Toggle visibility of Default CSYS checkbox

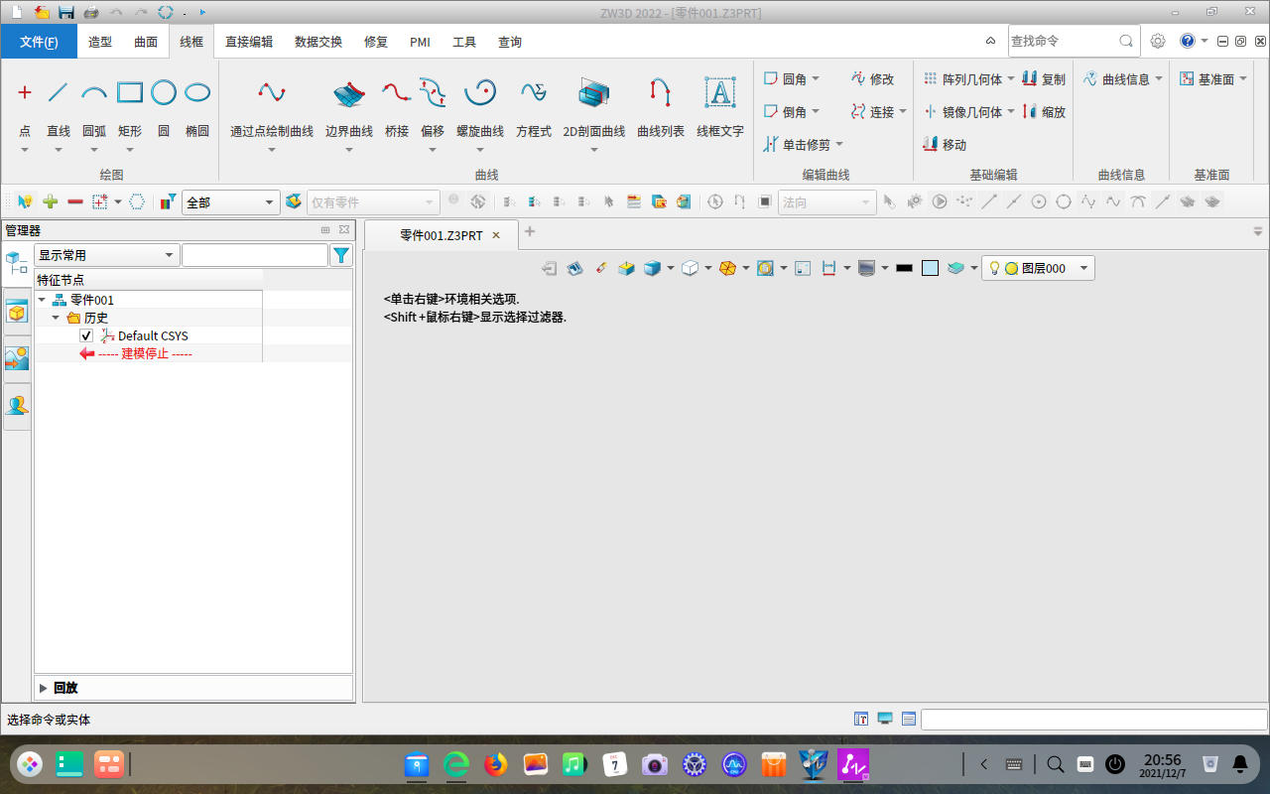point(86,335)
